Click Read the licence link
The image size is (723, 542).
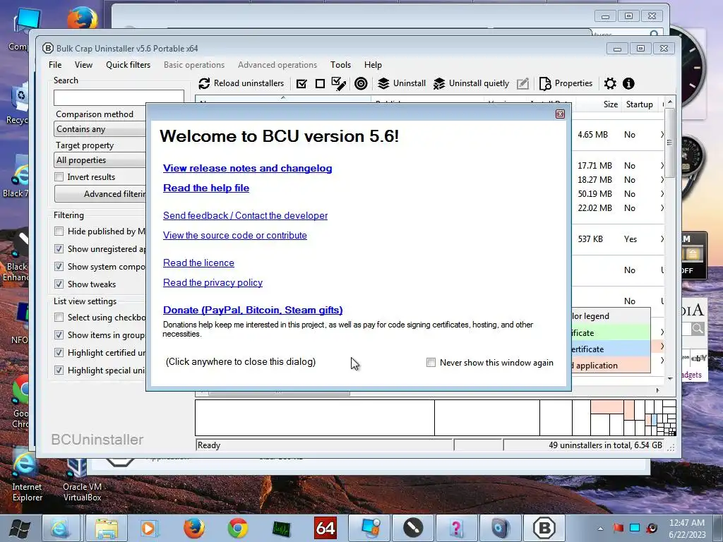click(198, 263)
